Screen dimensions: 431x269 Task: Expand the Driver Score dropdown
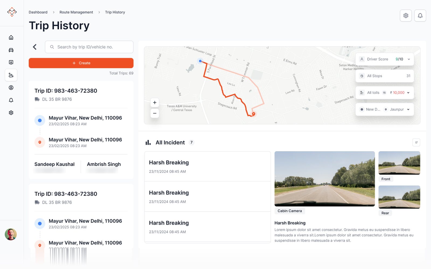coord(409,59)
